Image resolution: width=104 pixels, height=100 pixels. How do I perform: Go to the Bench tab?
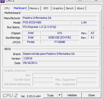pos(70,8)
